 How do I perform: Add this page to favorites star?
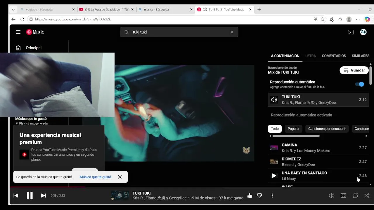pyautogui.click(x=323, y=19)
